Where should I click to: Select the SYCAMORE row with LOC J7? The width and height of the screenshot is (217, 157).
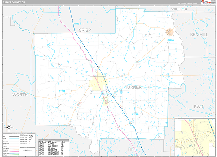(54, 154)
